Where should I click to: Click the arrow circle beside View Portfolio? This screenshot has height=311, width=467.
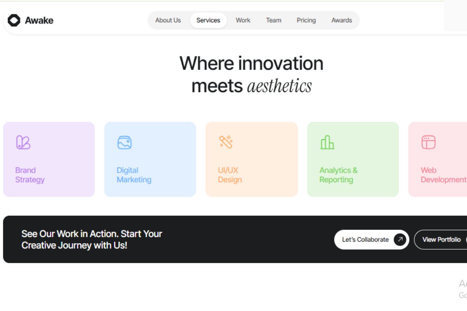465,239
